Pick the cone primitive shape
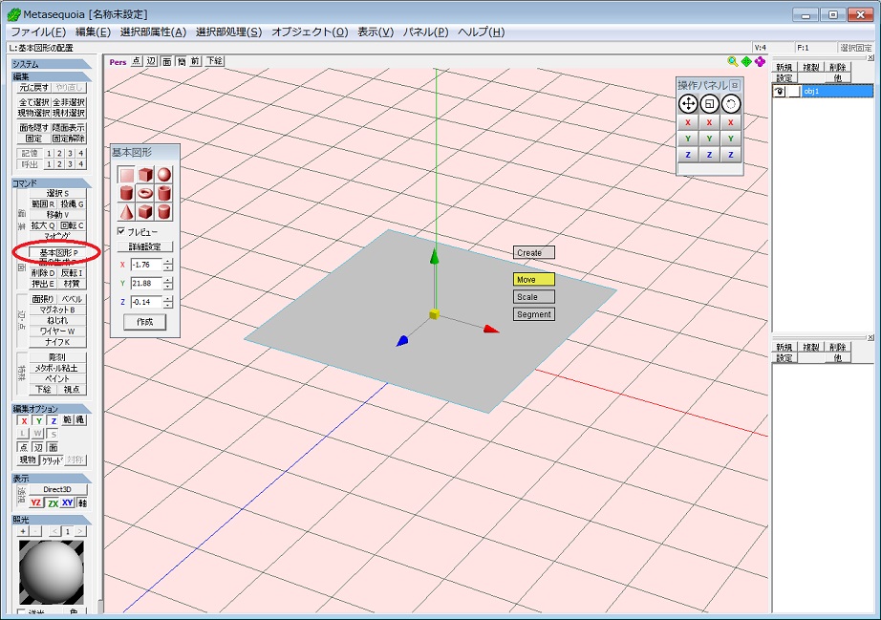 coord(125,211)
